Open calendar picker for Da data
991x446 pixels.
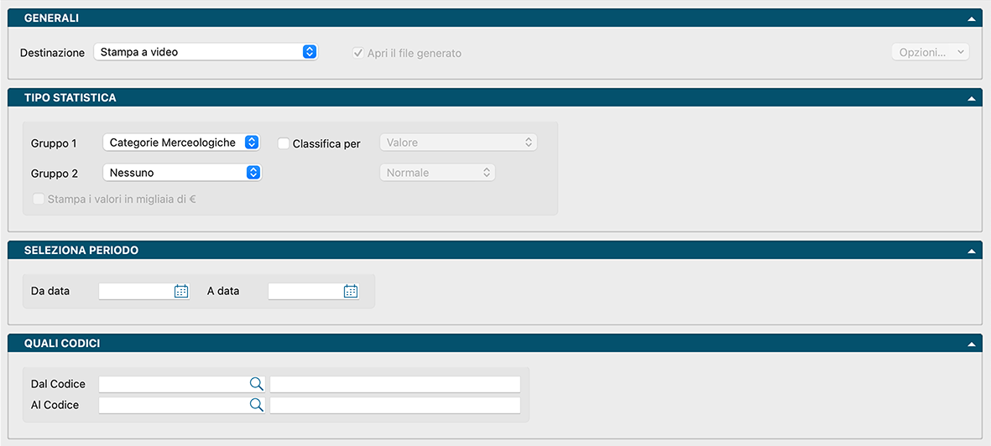click(181, 291)
